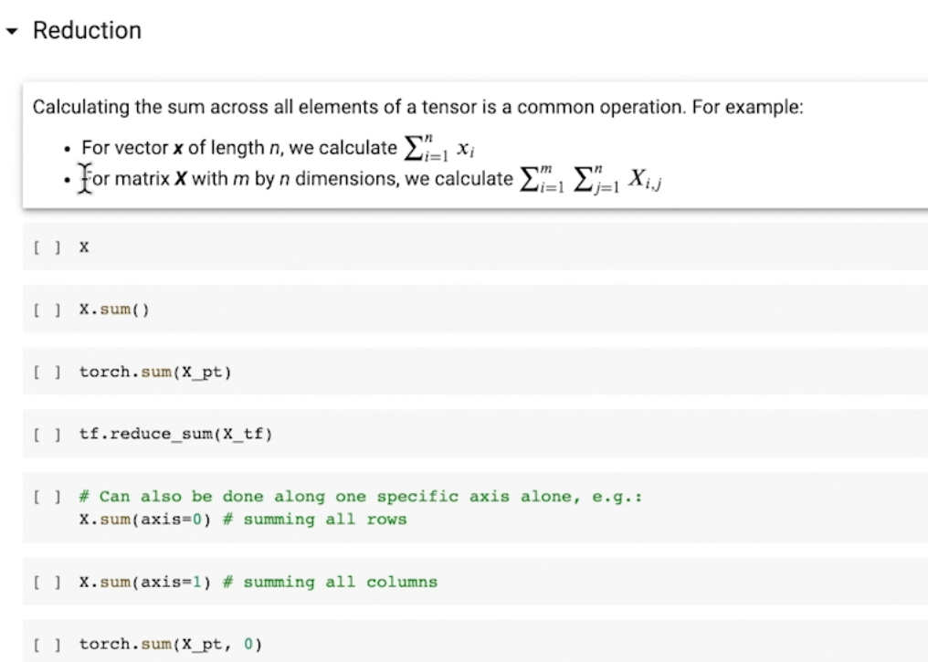Click the Reduction section heading

(x=87, y=30)
